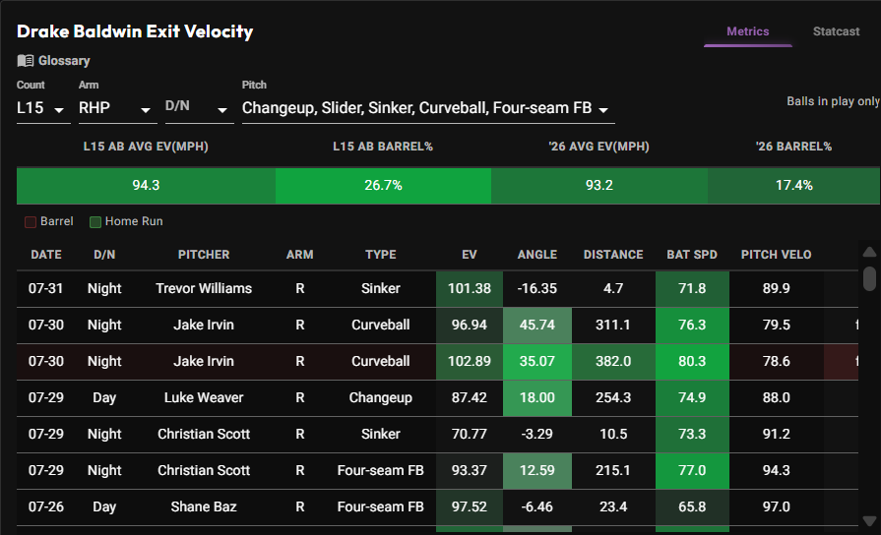The height and width of the screenshot is (535, 881).
Task: Open the D/N filter dropdown
Action: [x=199, y=108]
